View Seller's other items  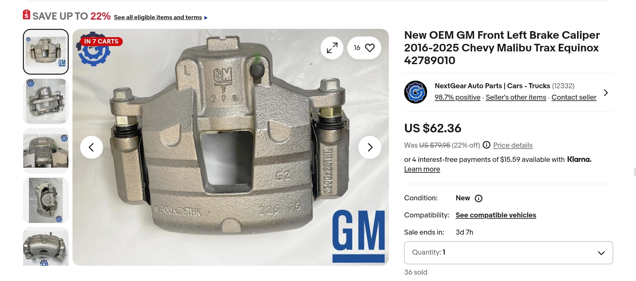click(516, 97)
